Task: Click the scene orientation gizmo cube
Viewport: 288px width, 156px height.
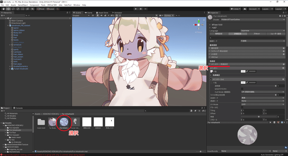Action: tap(199, 25)
